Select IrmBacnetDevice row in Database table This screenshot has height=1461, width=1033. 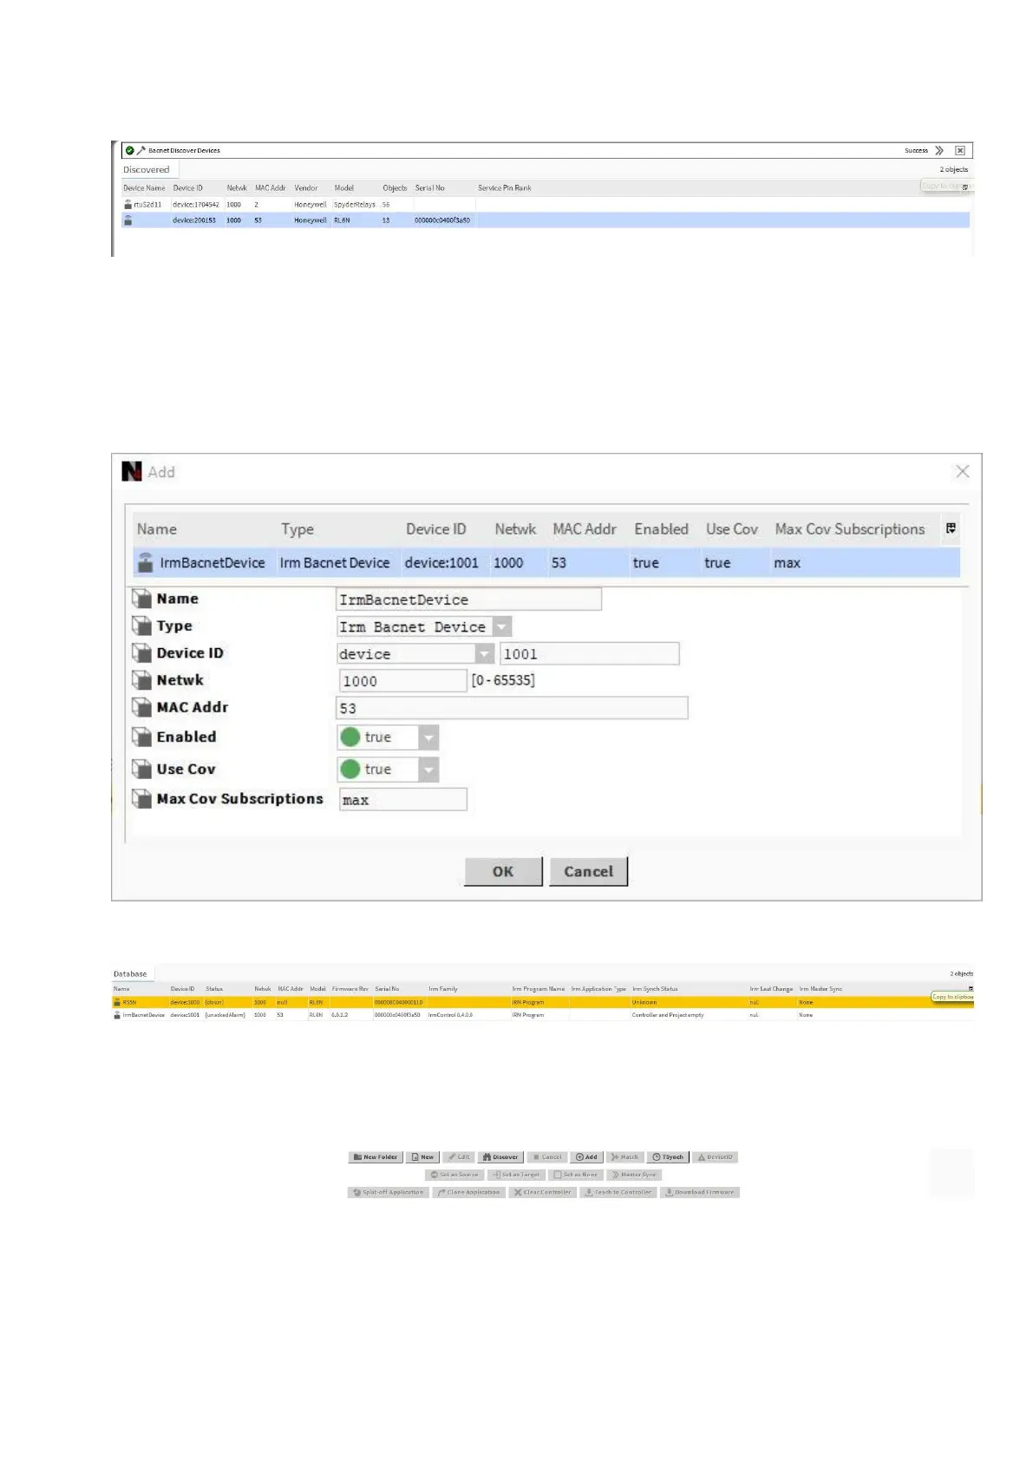[543, 1014]
